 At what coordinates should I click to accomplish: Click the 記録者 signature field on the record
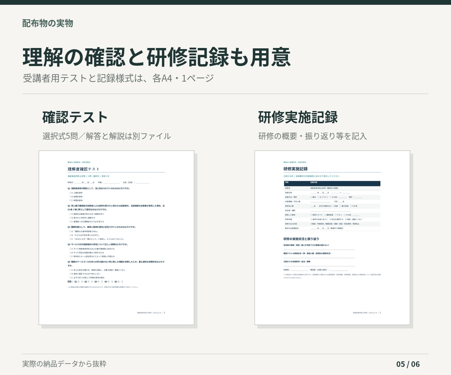296,270
